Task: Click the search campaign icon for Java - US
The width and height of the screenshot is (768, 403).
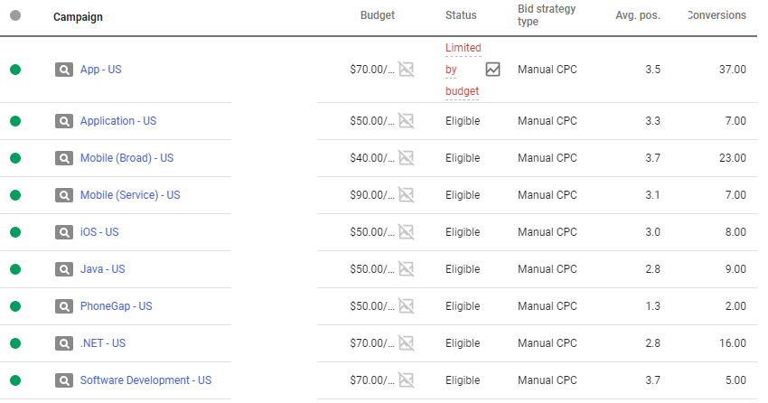Action: [63, 269]
